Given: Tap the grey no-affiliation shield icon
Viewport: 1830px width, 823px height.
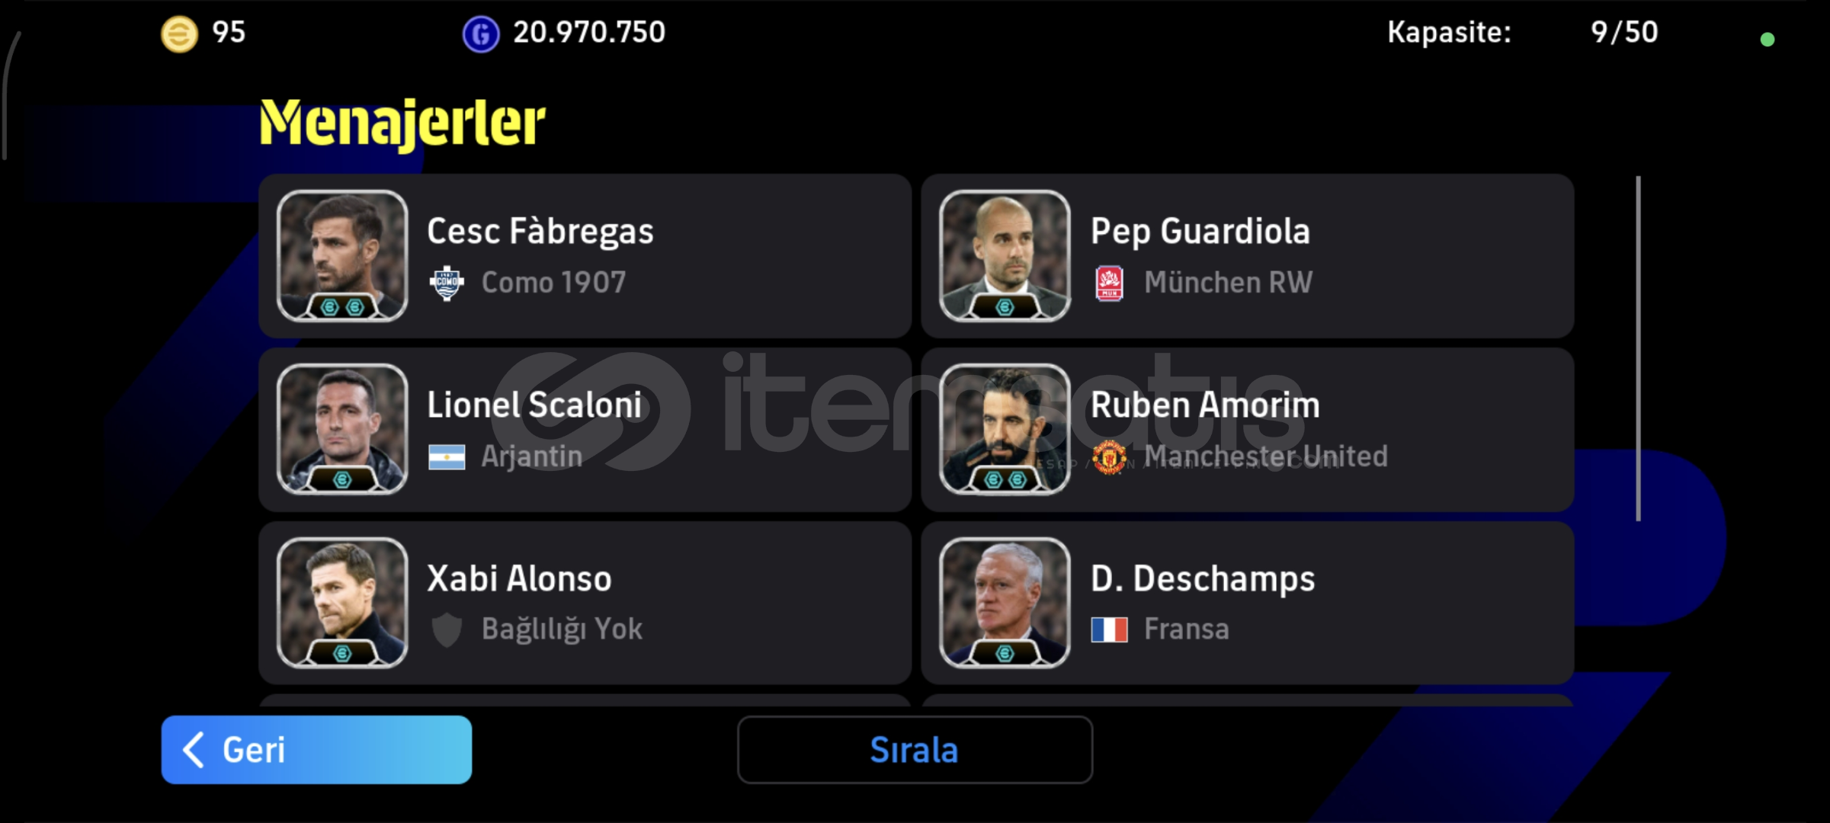Looking at the screenshot, I should point(447,629).
